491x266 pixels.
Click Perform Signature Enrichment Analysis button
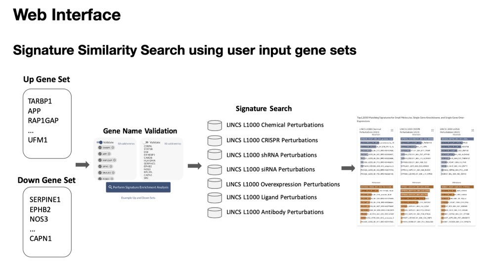pos(138,187)
